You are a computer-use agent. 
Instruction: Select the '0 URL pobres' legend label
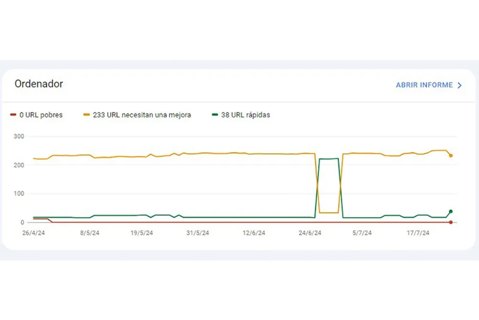pos(41,115)
